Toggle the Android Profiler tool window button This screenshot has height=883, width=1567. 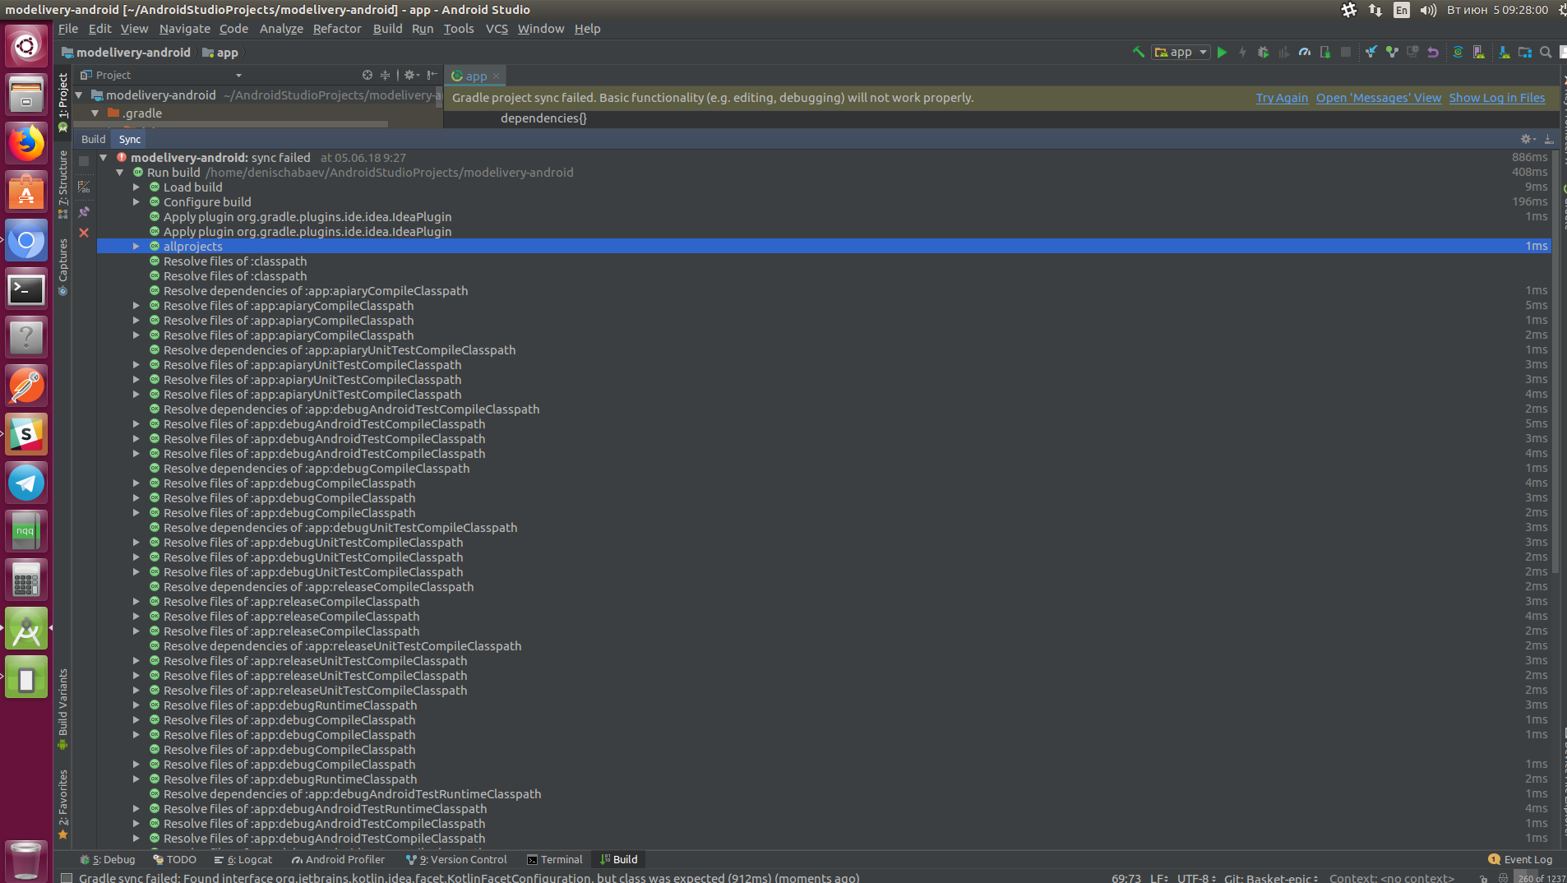[338, 859]
